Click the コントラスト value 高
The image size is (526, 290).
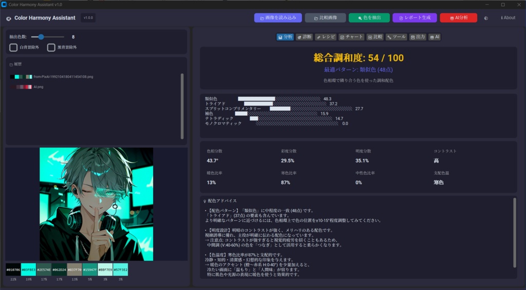click(x=436, y=161)
